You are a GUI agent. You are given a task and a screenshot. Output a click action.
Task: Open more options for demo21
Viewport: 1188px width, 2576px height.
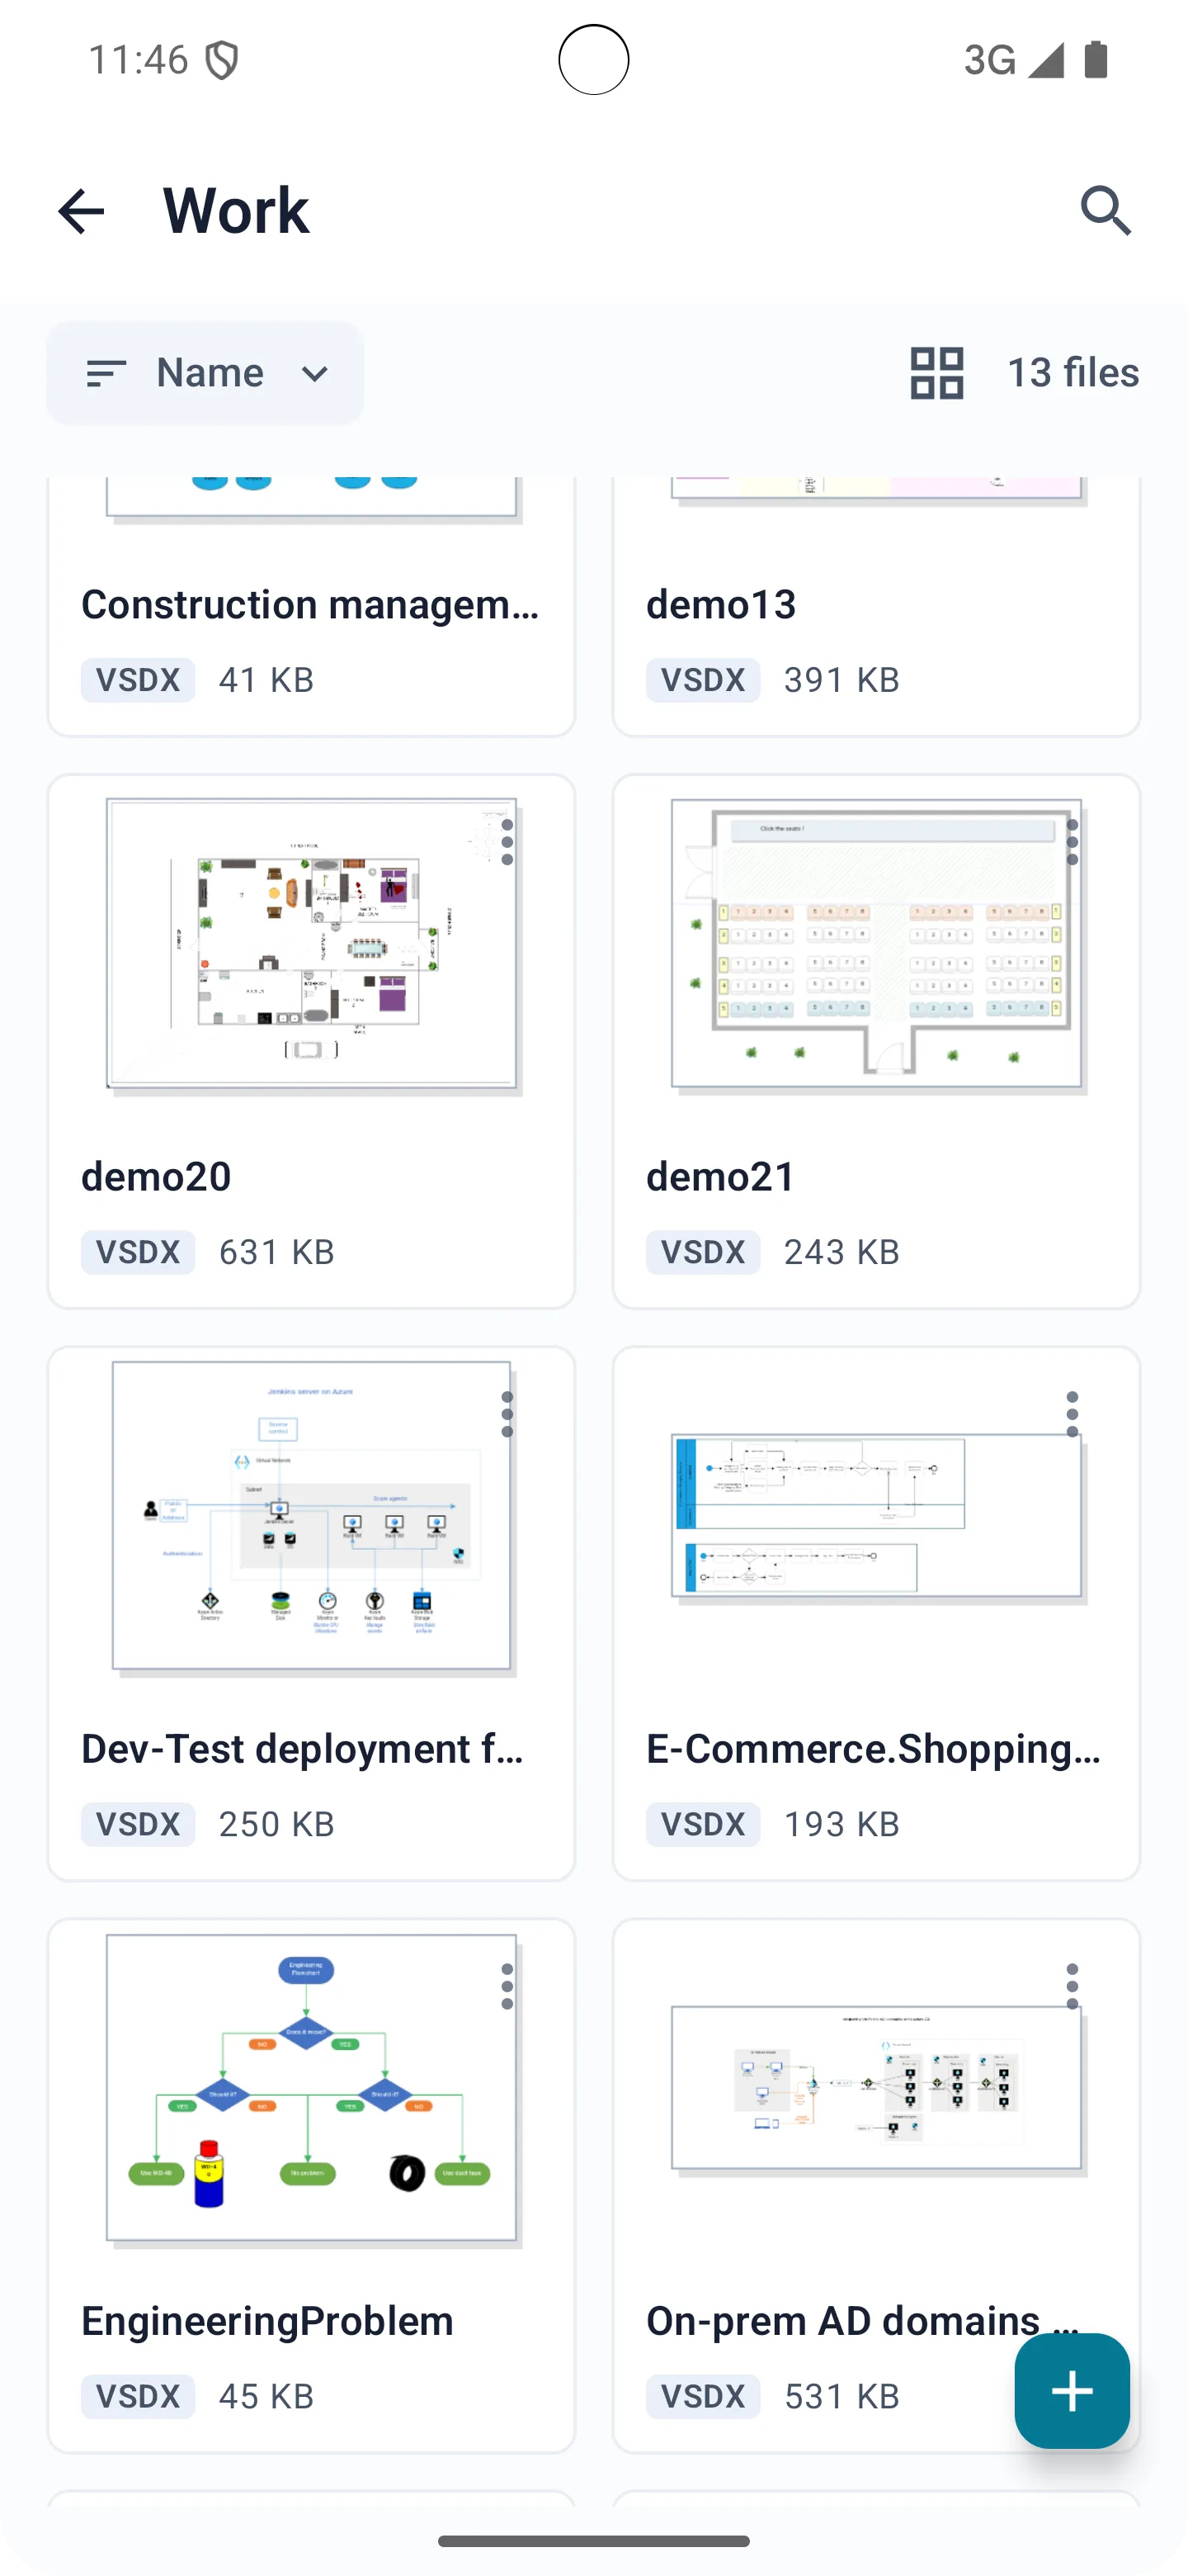1072,843
